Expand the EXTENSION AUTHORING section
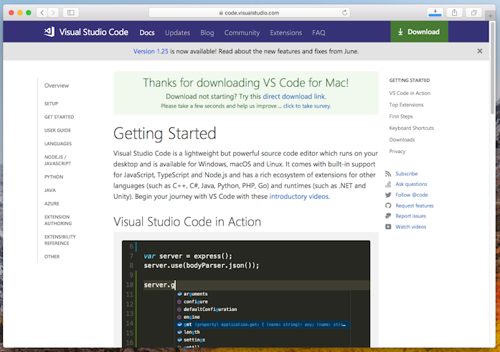The height and width of the screenshot is (352, 500). pos(58,220)
